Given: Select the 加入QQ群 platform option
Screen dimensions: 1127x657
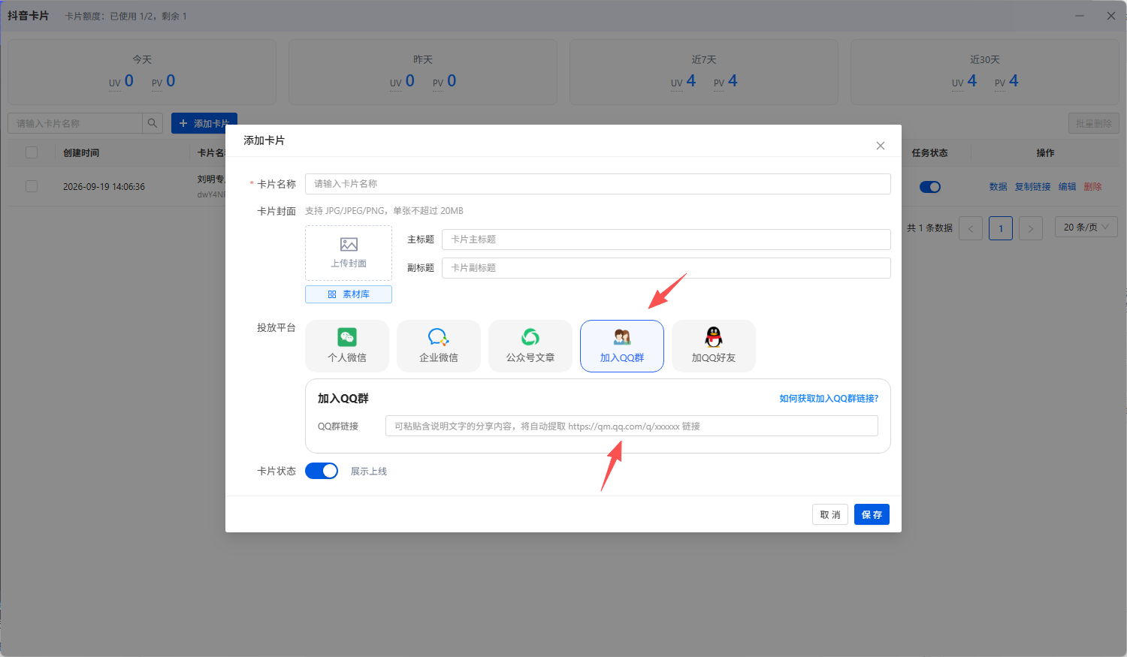Looking at the screenshot, I should 622,346.
